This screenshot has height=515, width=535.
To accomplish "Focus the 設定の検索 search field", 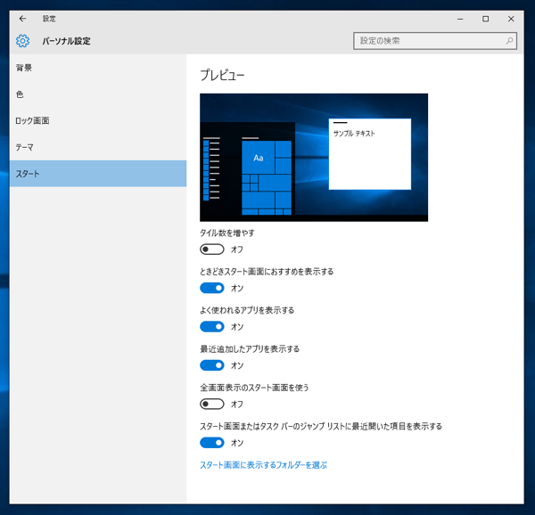I will pyautogui.click(x=435, y=41).
